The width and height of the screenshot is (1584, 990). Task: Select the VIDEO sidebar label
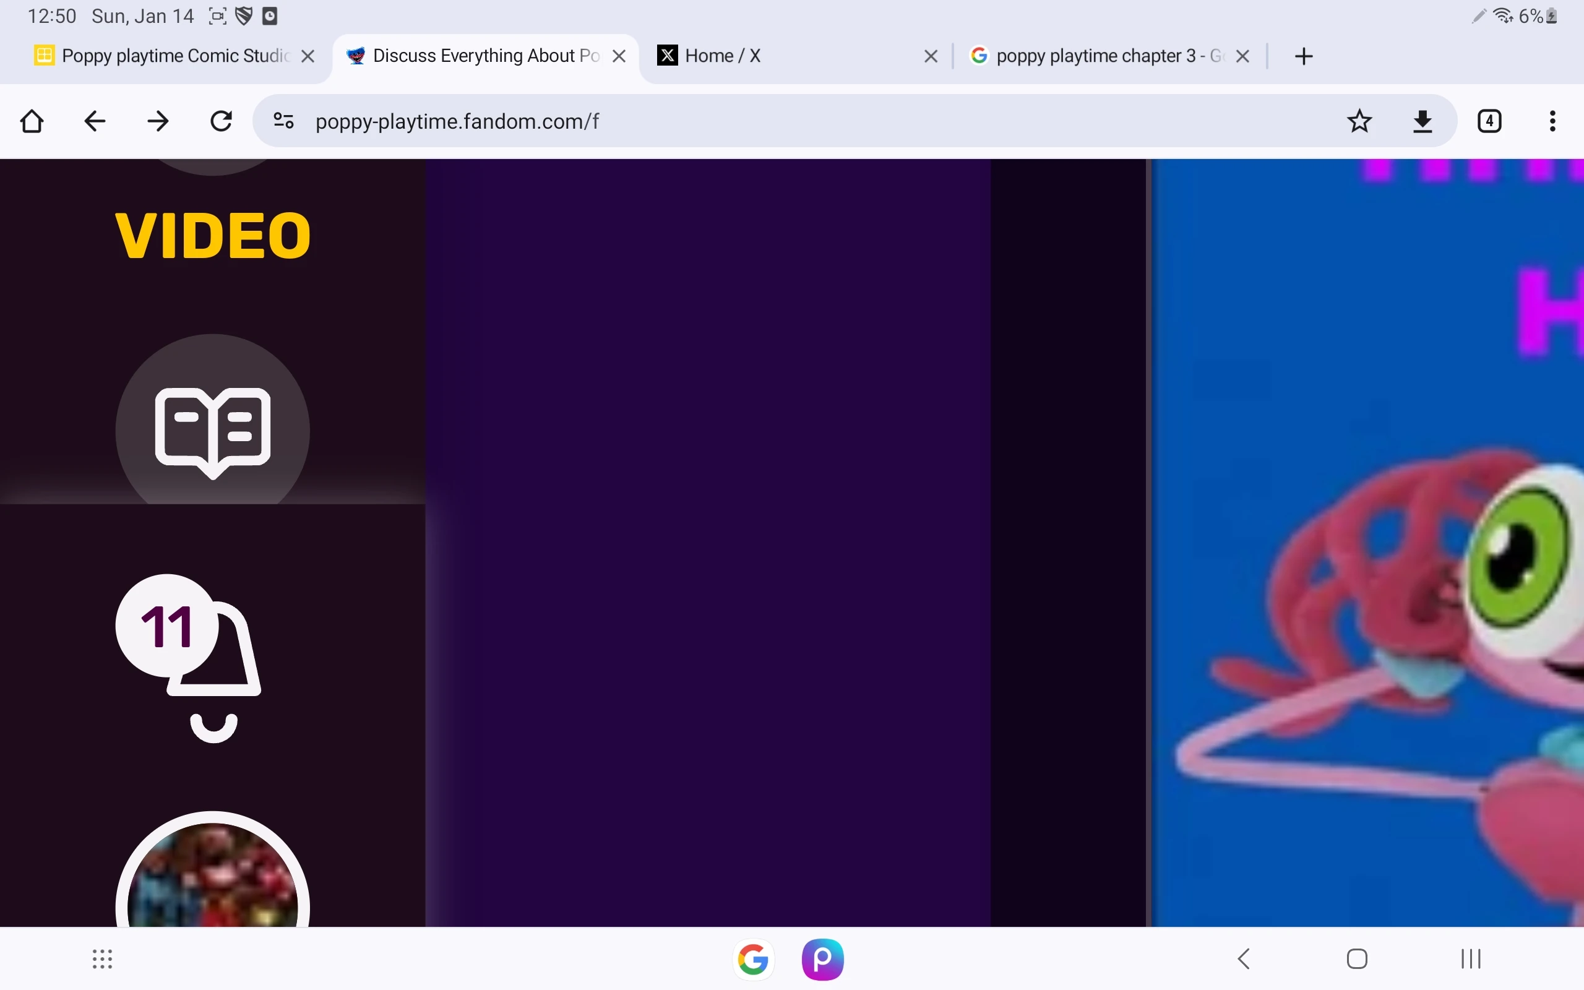coord(212,236)
